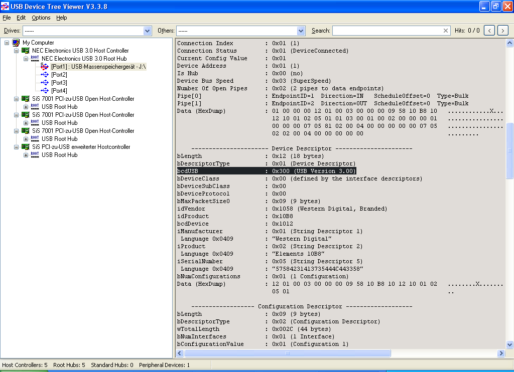Image resolution: width=514 pixels, height=372 pixels.
Task: Click Peripheral Devices: 1 in status bar
Action: [164, 365]
